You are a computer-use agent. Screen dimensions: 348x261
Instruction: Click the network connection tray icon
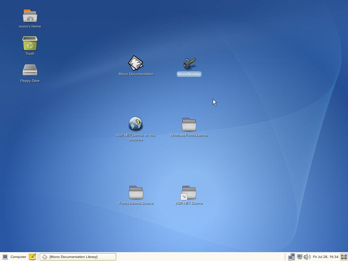pyautogui.click(x=291, y=257)
